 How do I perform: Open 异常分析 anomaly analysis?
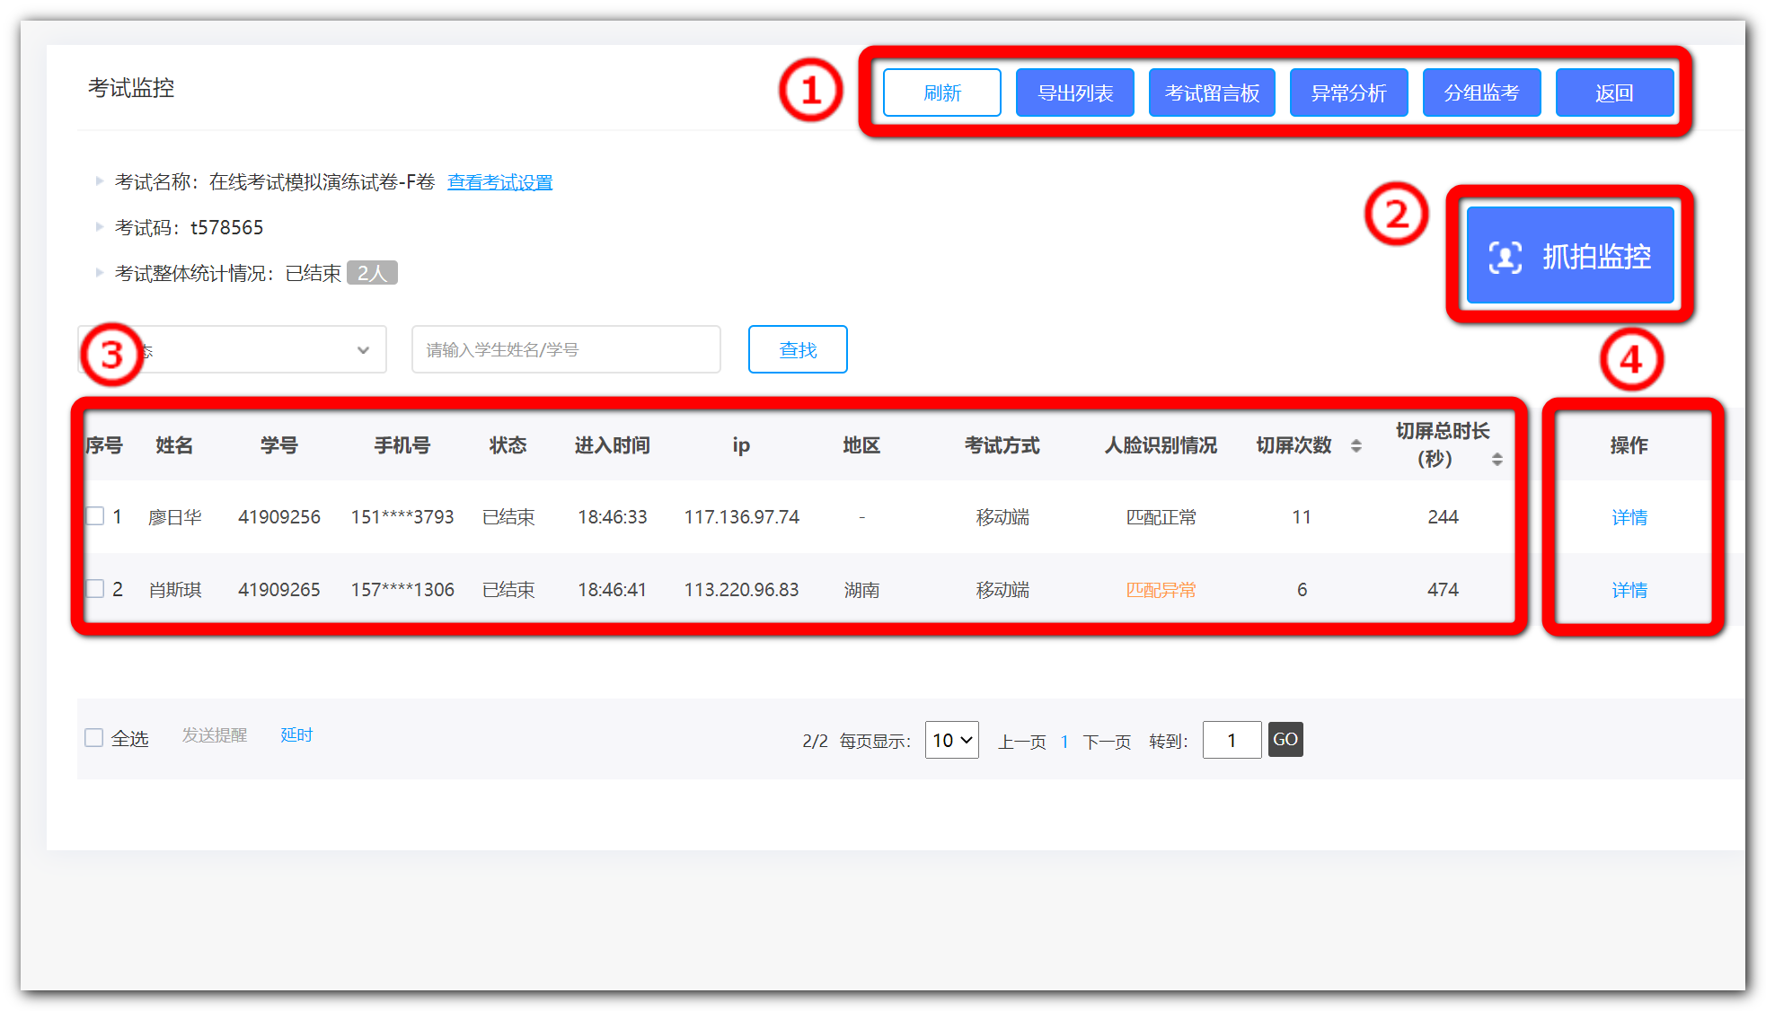coord(1347,92)
